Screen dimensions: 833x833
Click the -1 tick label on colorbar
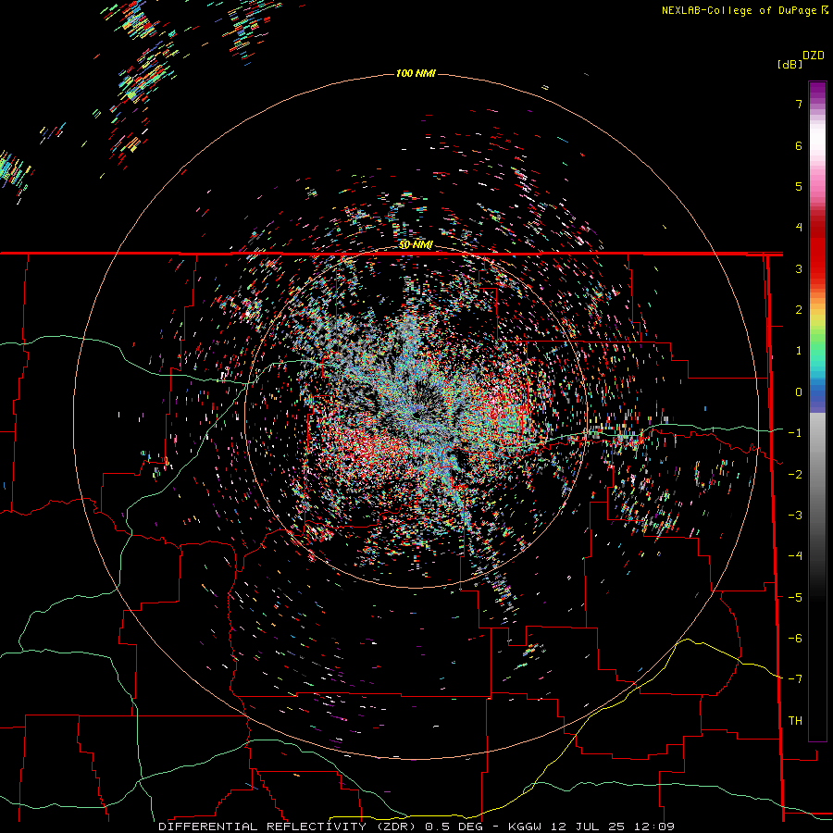click(795, 433)
